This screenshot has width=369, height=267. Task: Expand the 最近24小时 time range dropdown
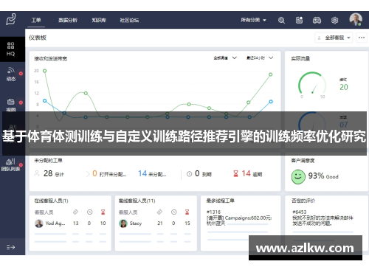[x=260, y=58]
